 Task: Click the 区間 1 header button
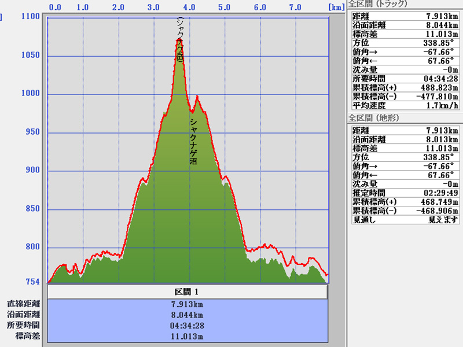[x=187, y=292]
